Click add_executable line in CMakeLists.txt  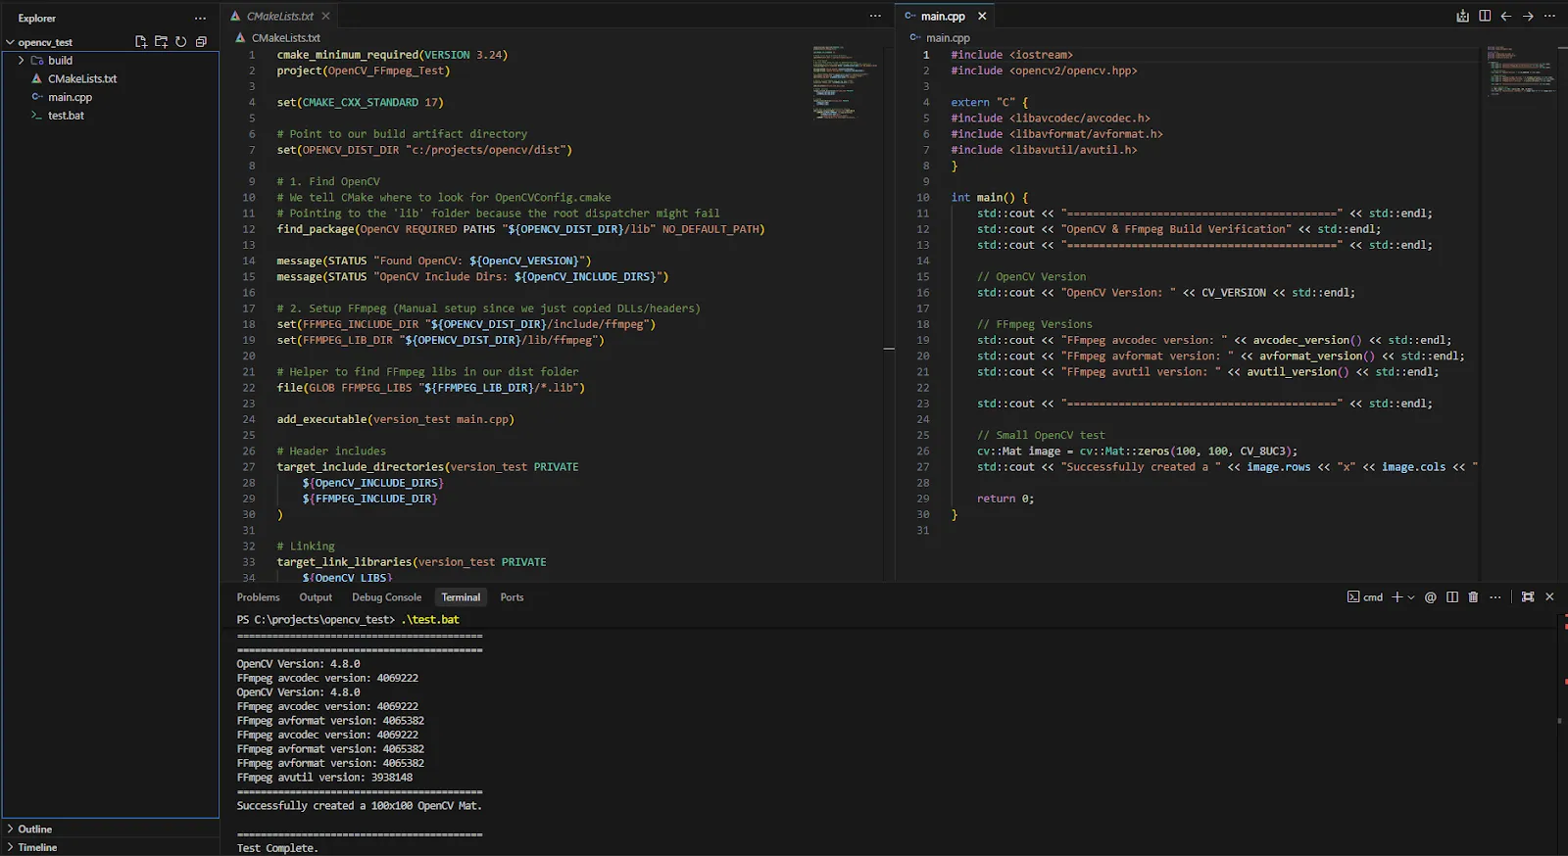395,419
